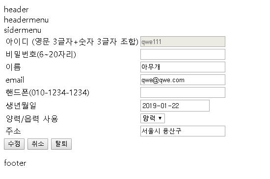Image resolution: width=270 pixels, height=179 pixels.
Task: Click the 탈퇴 button
Action: (61, 144)
